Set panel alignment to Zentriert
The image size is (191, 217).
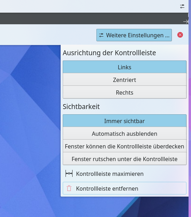click(x=124, y=80)
